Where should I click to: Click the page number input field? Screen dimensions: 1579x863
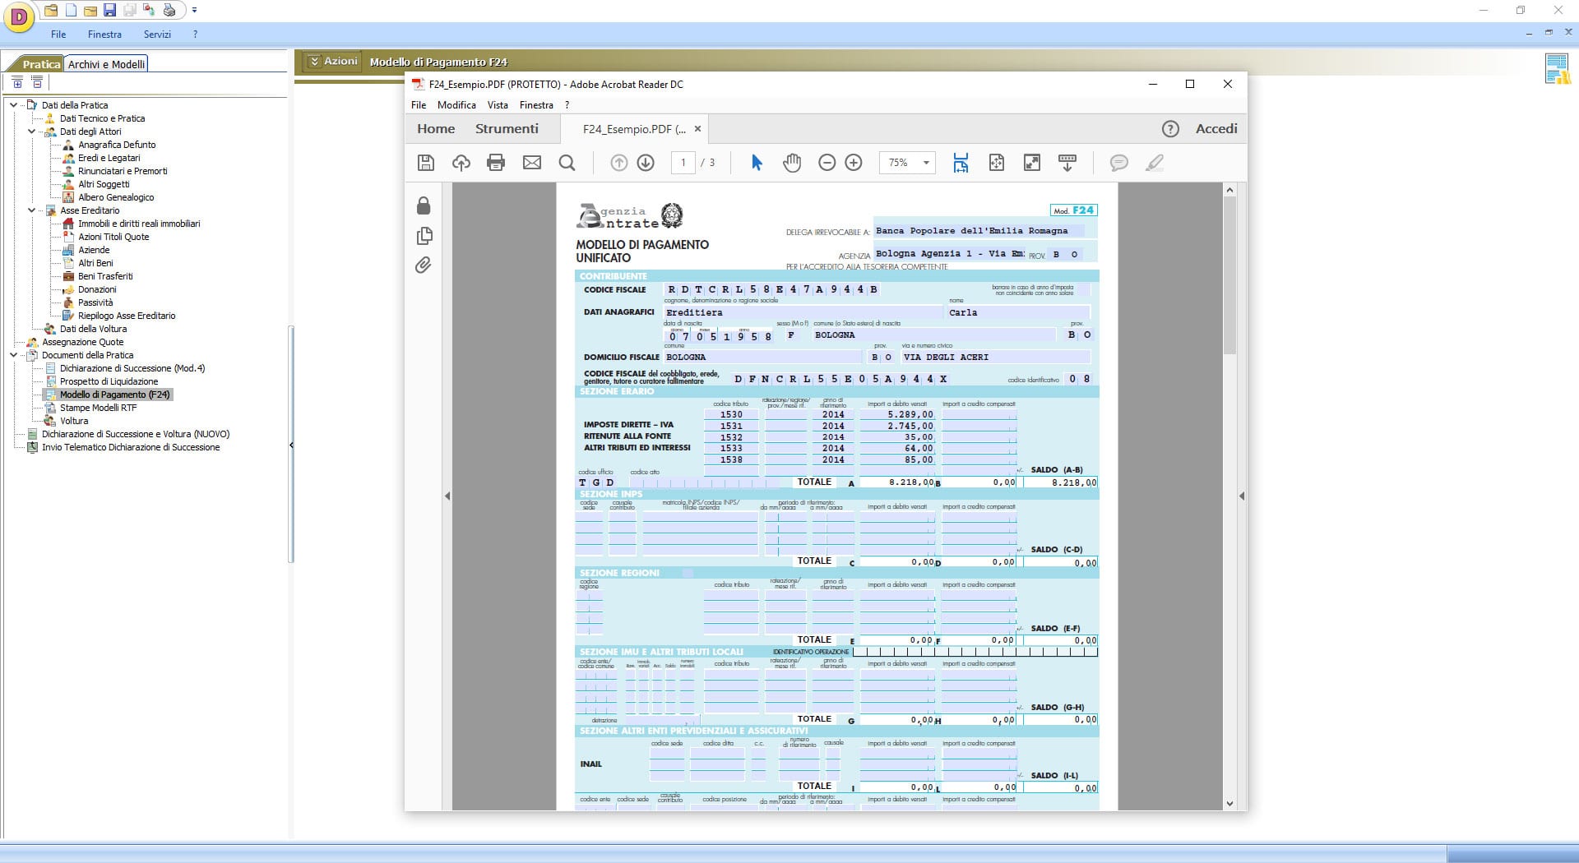pyautogui.click(x=683, y=163)
